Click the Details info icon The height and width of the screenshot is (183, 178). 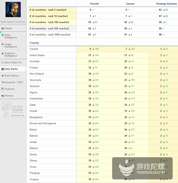coord(2,29)
